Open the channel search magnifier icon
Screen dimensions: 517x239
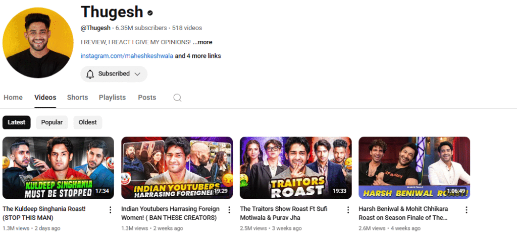pos(177,98)
